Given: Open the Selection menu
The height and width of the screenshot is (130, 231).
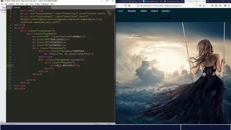Looking at the screenshot, I should click(x=12, y=4).
